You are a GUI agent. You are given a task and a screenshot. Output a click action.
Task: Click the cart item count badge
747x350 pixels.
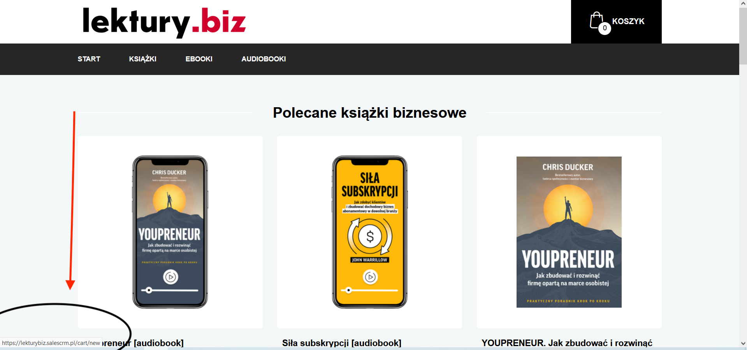pos(605,28)
